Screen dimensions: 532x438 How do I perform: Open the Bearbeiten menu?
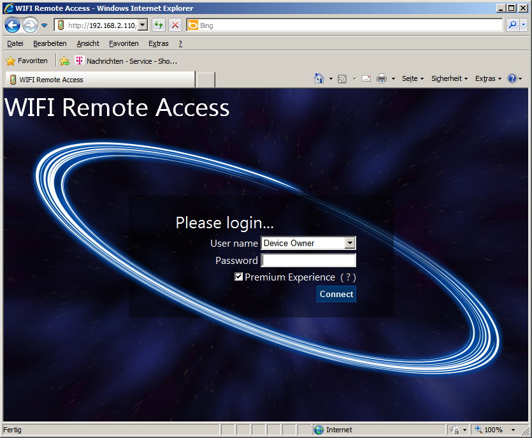click(x=50, y=43)
